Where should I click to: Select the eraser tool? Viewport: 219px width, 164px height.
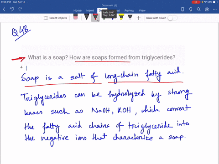pyautogui.click(x=75, y=17)
